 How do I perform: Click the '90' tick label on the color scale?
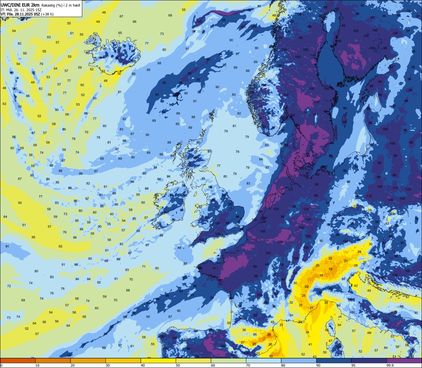pyautogui.click(x=318, y=365)
